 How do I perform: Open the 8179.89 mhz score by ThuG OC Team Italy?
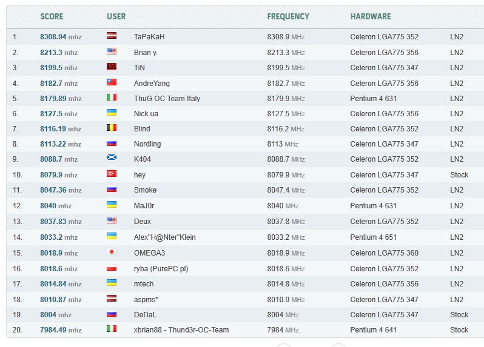click(x=61, y=99)
